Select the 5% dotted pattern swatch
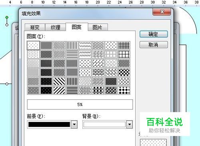Image resolution: width=200 pixels, height=146 pixels. (x=33, y=45)
